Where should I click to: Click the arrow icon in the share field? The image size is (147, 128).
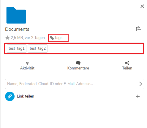click(x=140, y=84)
